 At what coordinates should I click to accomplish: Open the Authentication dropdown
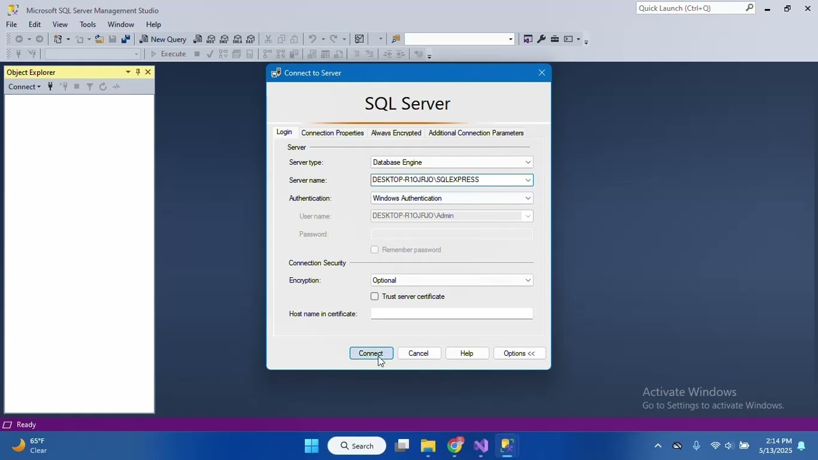click(528, 198)
